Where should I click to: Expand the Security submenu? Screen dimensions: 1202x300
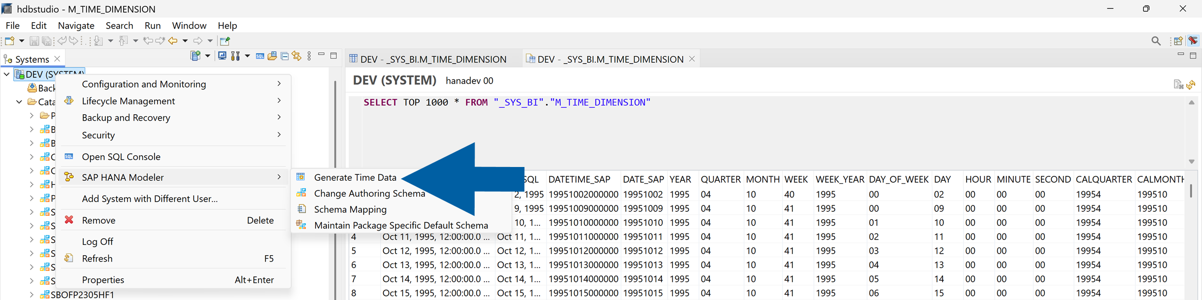(173, 134)
